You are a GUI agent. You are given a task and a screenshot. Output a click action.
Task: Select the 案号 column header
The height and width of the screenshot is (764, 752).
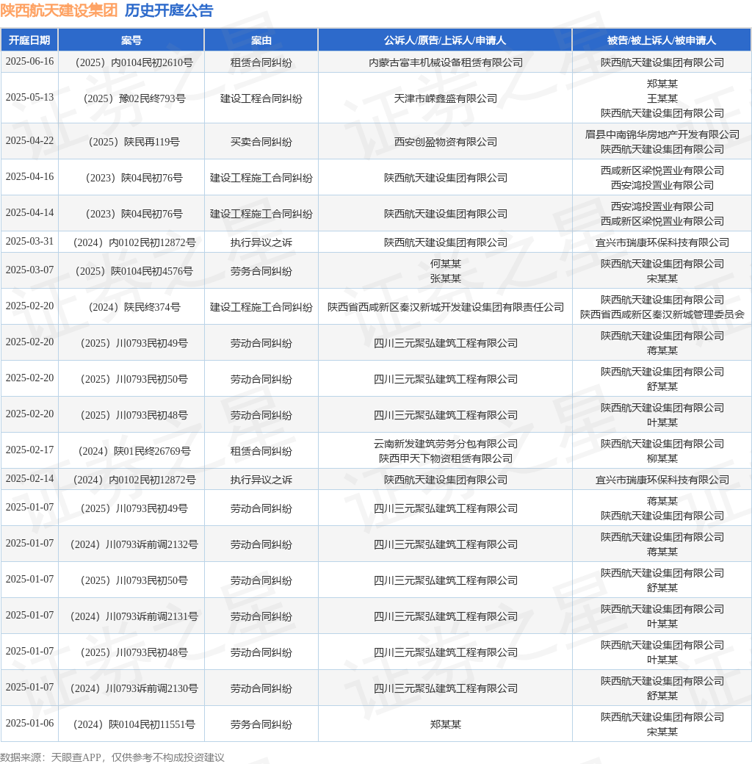pyautogui.click(x=131, y=40)
